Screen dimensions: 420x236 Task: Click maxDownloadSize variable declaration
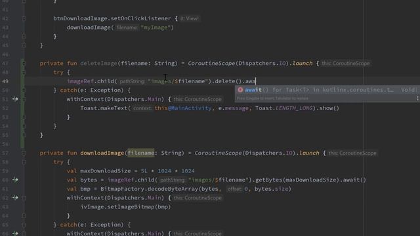tap(105, 171)
